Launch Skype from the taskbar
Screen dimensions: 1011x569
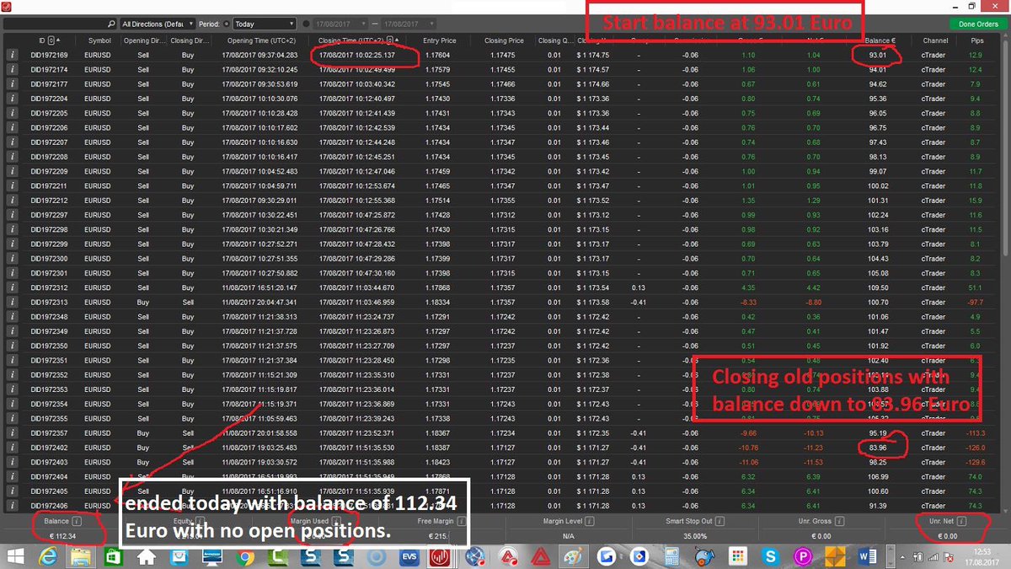(x=769, y=557)
